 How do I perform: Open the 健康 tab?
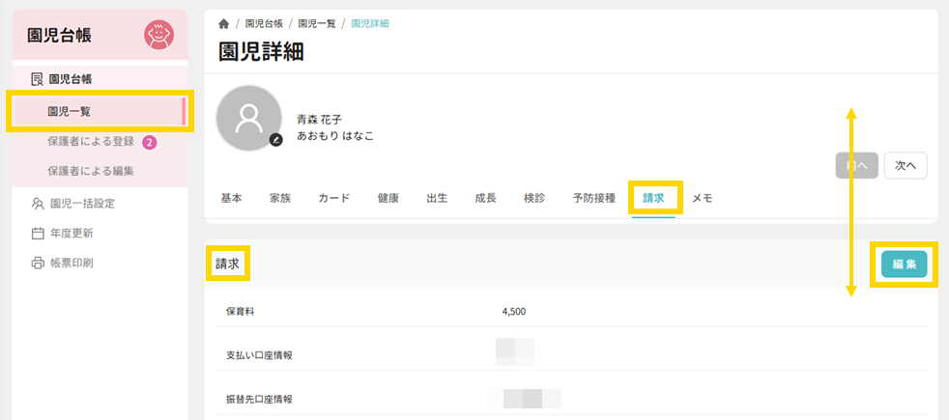pos(388,198)
